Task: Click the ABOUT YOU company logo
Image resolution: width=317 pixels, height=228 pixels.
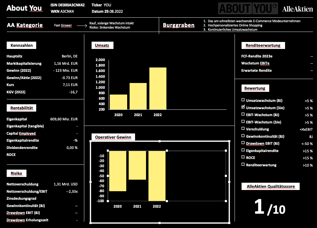Action: pos(248,8)
